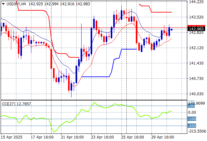Click the OHLC values 142.925 142.994 142.916 142.983
207x141 pixels.
(x=59, y=4)
